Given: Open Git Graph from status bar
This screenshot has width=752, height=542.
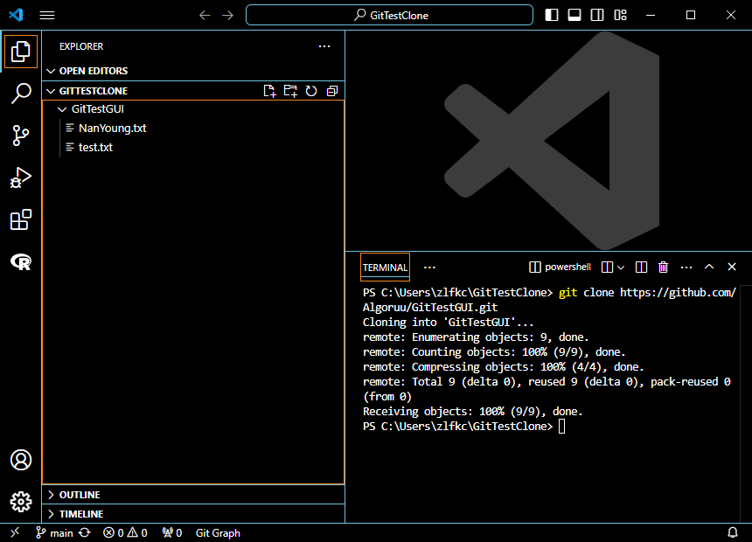Looking at the screenshot, I should coord(218,533).
